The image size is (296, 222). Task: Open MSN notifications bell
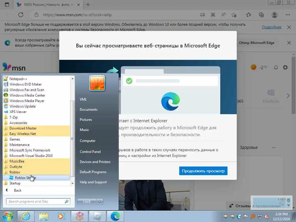tap(276, 67)
